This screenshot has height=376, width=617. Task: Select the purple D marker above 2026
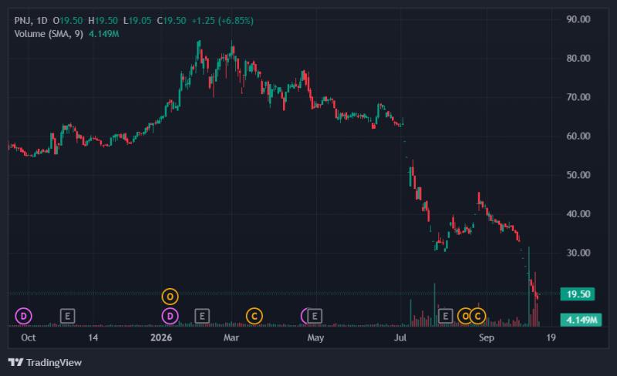[170, 316]
